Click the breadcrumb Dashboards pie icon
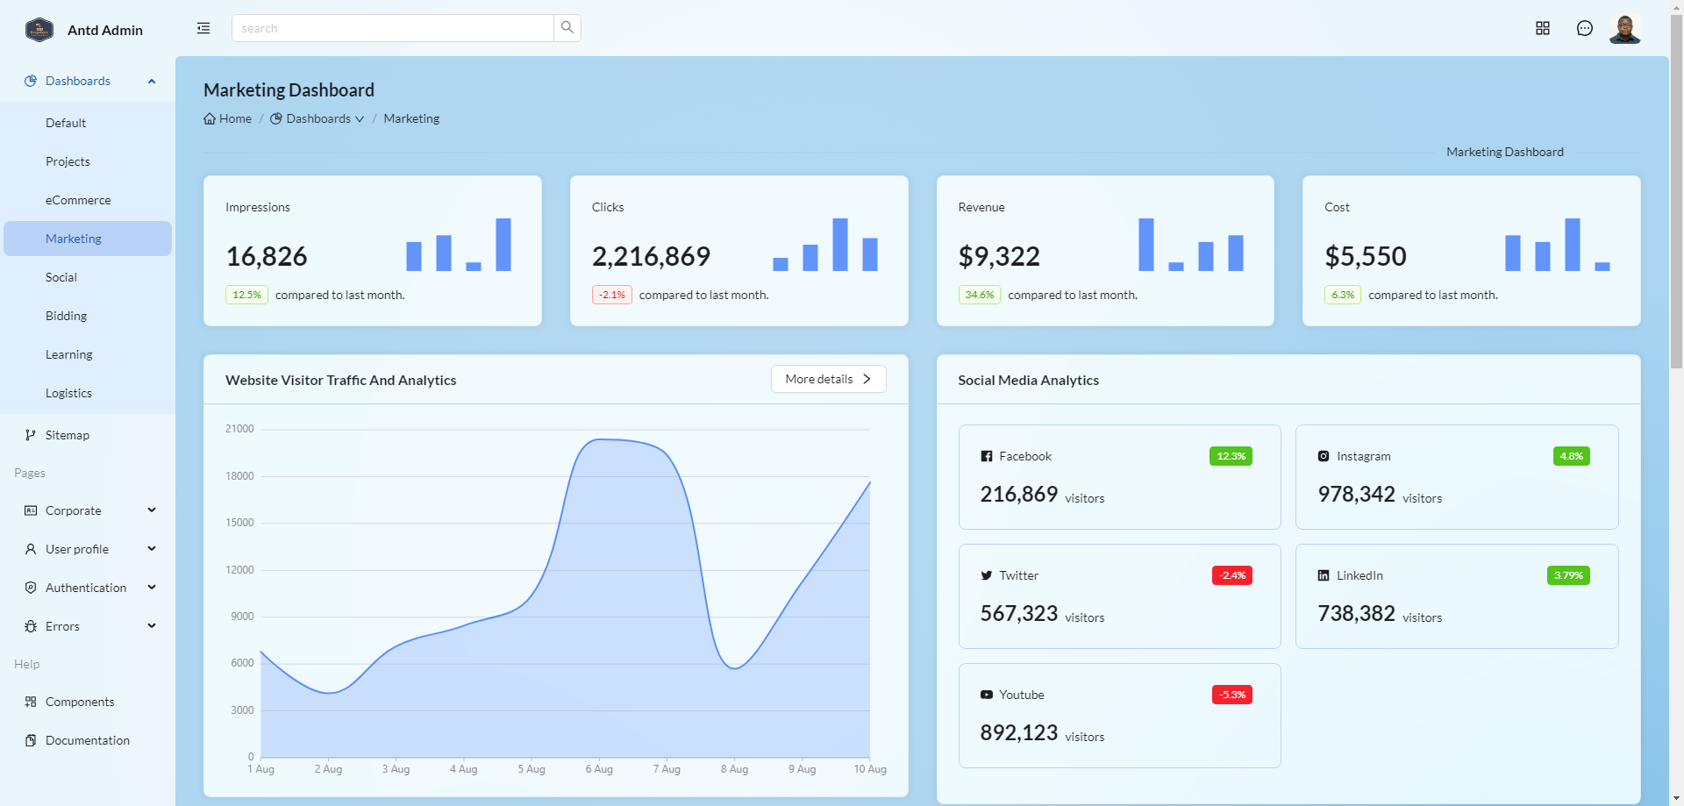The height and width of the screenshot is (806, 1684). click(276, 118)
